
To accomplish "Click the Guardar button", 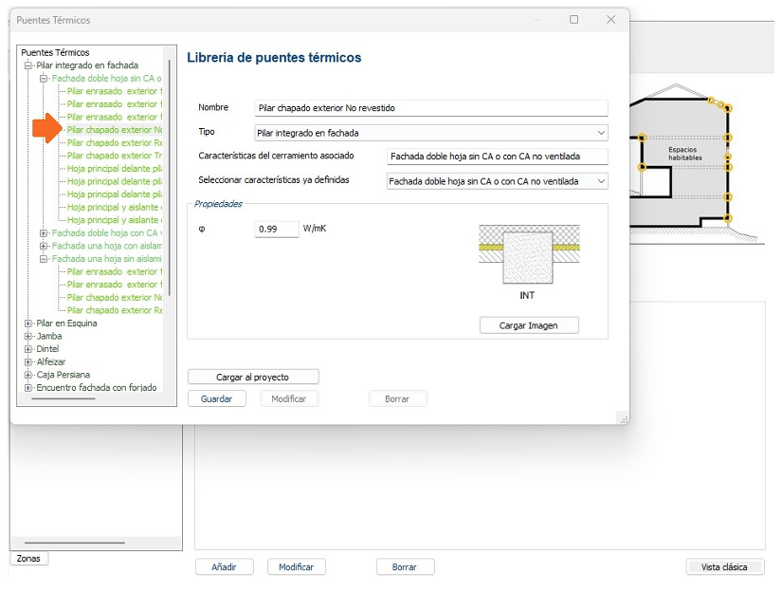I will [x=216, y=399].
